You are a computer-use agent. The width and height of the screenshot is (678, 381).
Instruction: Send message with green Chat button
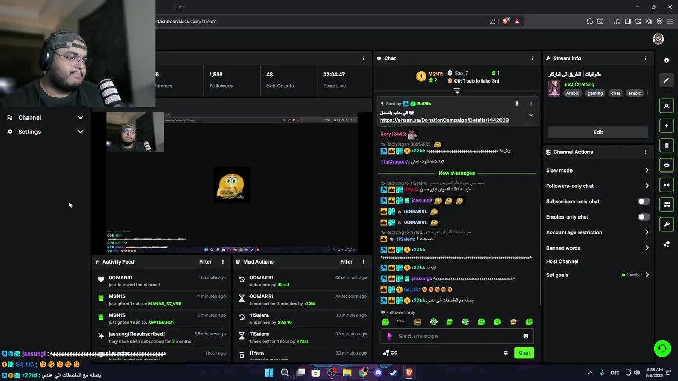pos(524,353)
